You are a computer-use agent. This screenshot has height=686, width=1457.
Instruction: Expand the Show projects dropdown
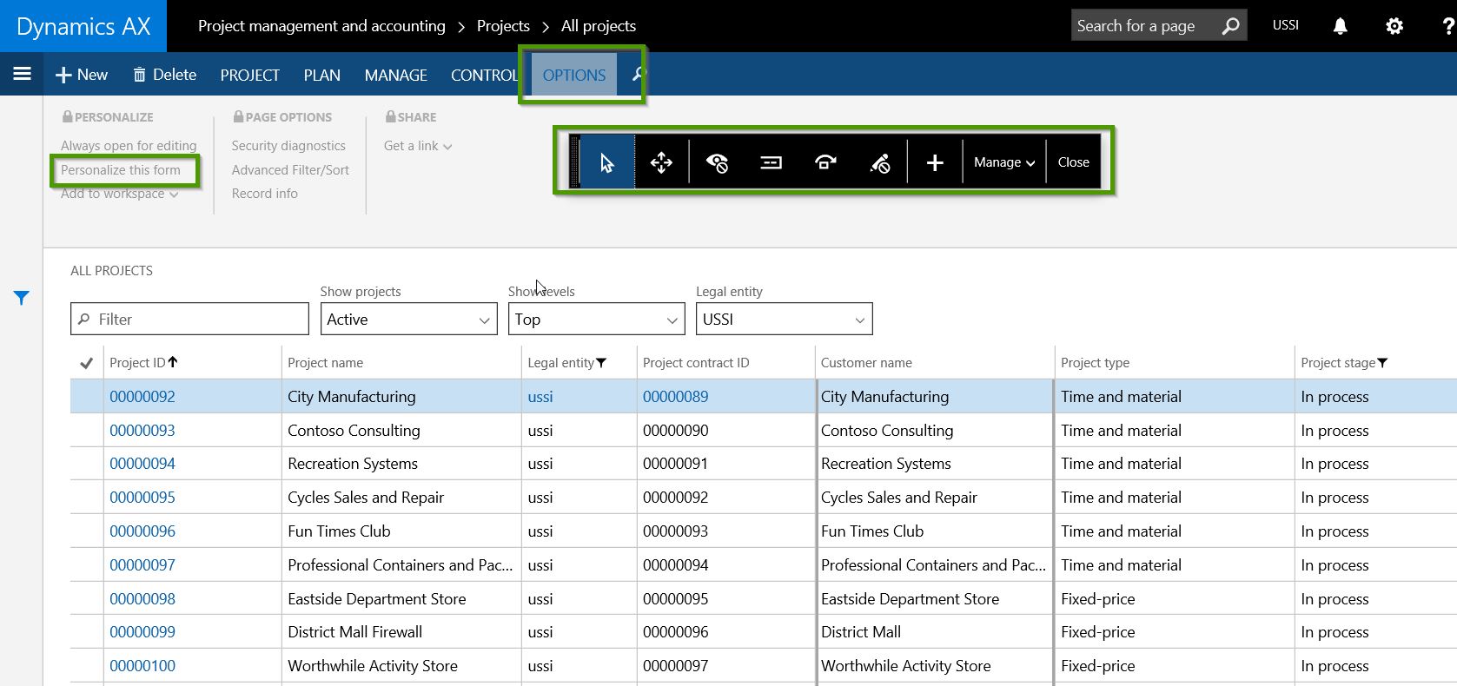click(408, 320)
